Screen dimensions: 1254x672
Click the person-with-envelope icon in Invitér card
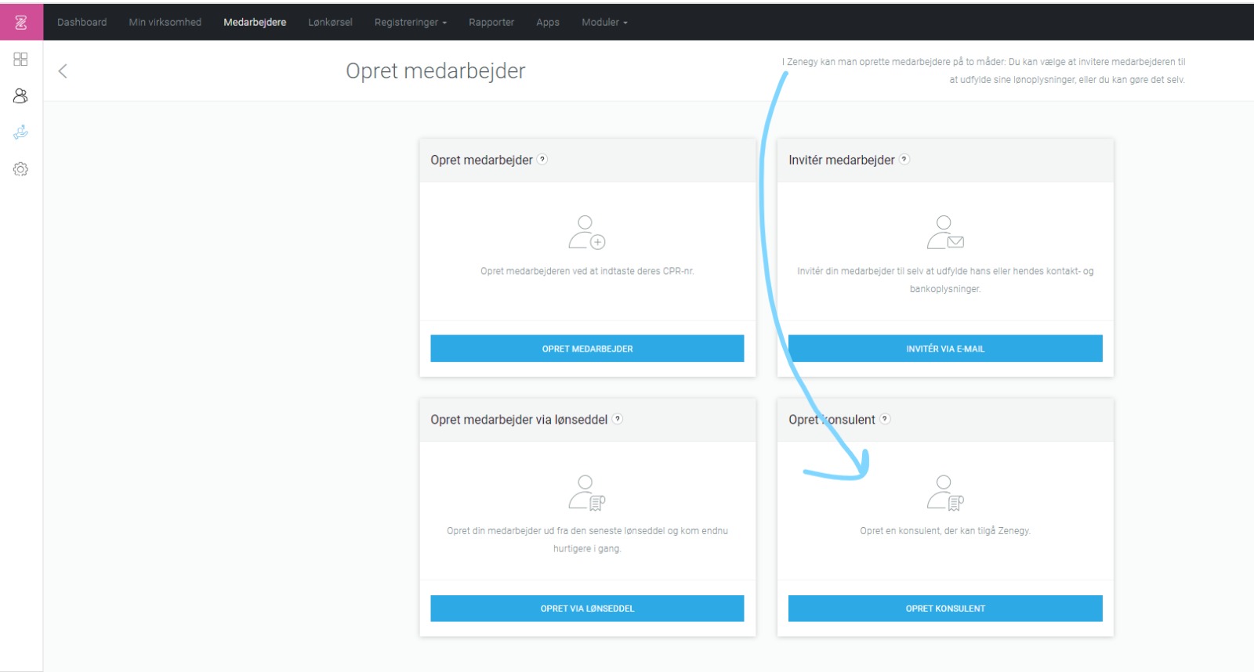[945, 233]
